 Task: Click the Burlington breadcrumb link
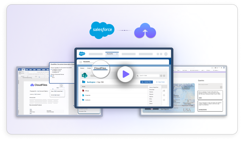coord(91,82)
